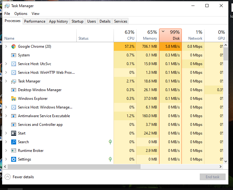The image size is (233, 190).
Task: Expand the Service Host: UtcSvc group
Action: pyautogui.click(x=6, y=64)
